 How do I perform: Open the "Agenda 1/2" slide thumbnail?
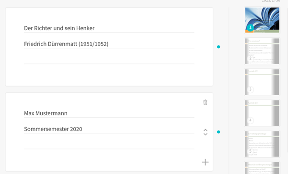[262, 82]
